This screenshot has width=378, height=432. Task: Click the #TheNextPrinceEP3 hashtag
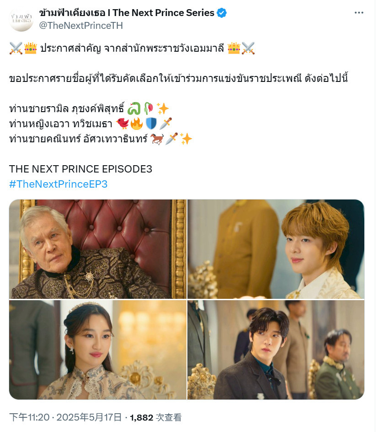58,184
